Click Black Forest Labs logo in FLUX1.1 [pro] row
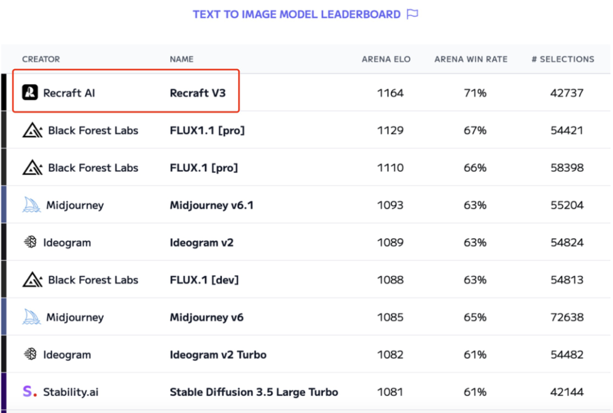 pyautogui.click(x=32, y=130)
